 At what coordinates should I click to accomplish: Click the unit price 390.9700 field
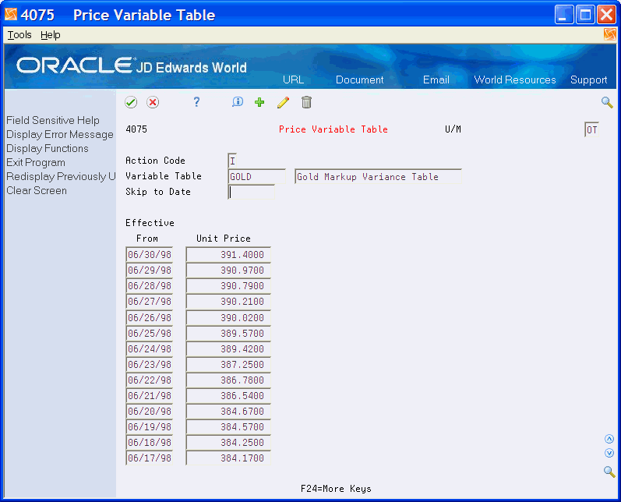point(228,270)
